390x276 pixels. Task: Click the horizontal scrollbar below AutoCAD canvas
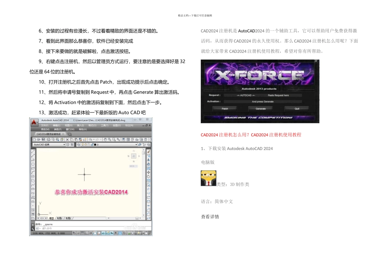(124, 218)
